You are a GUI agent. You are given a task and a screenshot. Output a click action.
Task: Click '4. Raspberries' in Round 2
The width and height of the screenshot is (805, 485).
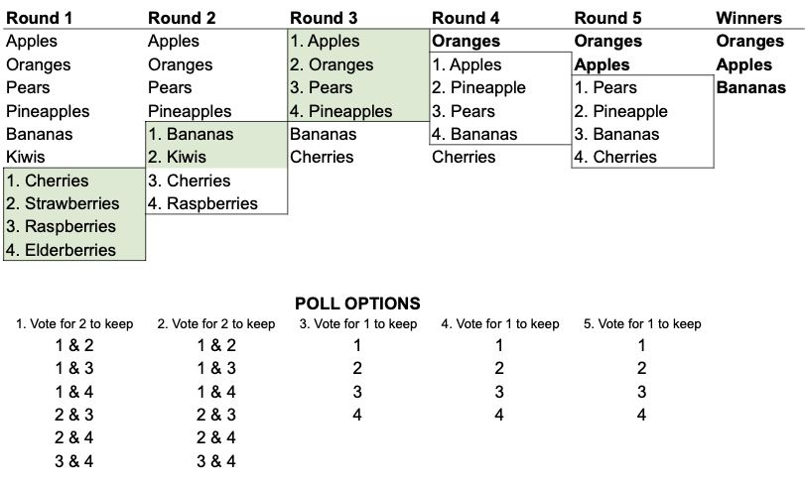[x=216, y=203]
